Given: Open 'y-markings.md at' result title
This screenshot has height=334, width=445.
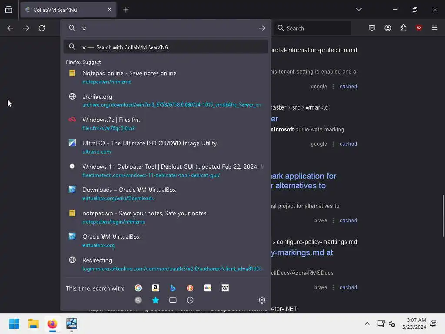Looking at the screenshot, I should [302, 253].
